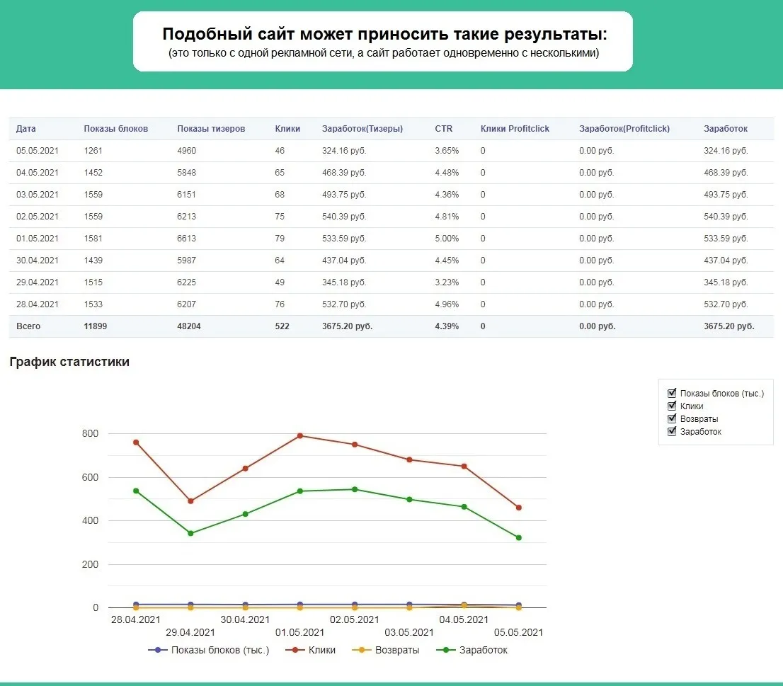Viewport: 783px width, 686px height.
Task: Click the "Клики Profitclick" column header
Action: pos(515,129)
